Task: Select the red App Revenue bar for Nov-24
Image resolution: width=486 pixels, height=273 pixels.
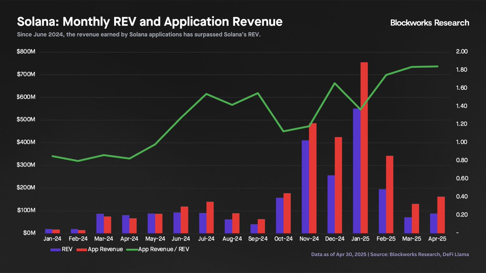Action: tap(313, 178)
